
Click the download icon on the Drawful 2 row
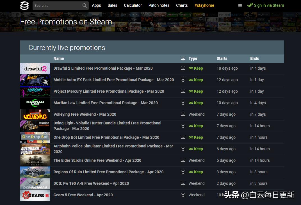point(183,68)
